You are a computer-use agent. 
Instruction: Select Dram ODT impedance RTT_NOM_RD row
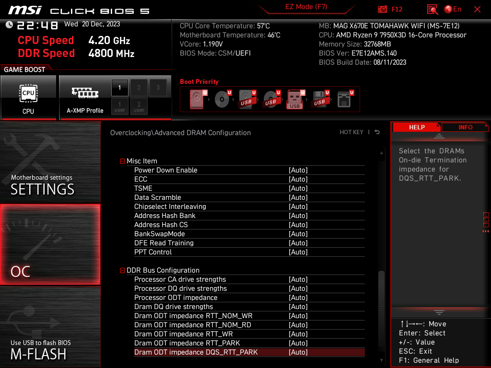pyautogui.click(x=249, y=325)
